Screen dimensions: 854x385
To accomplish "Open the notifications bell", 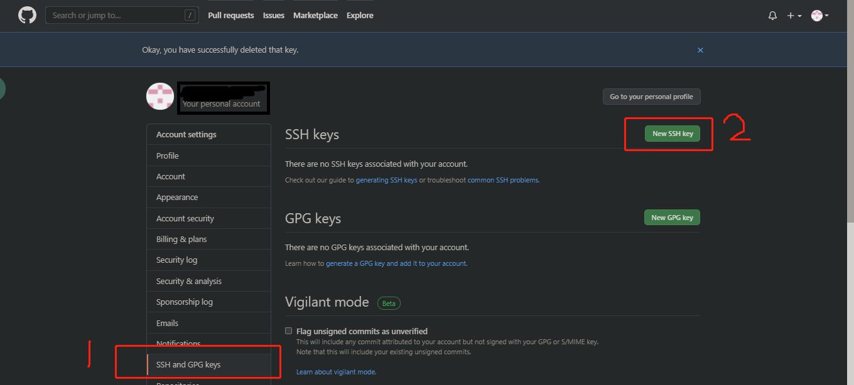I will click(x=772, y=16).
